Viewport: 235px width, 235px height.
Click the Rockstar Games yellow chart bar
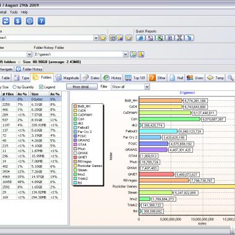pyautogui.click(x=187, y=186)
